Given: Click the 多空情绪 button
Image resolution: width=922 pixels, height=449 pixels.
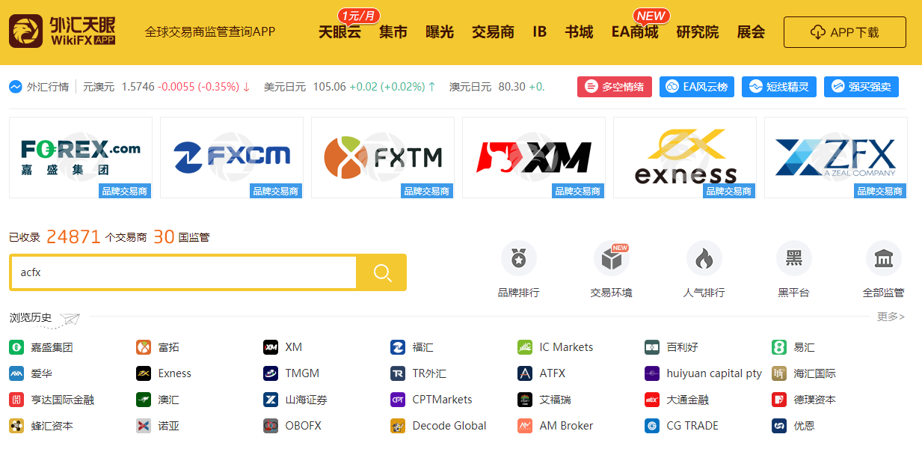Looking at the screenshot, I should [615, 87].
